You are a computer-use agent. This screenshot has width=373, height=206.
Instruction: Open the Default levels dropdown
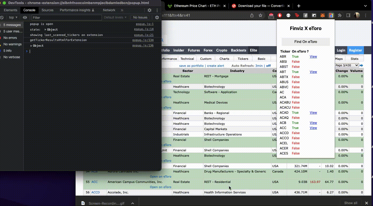115,17
